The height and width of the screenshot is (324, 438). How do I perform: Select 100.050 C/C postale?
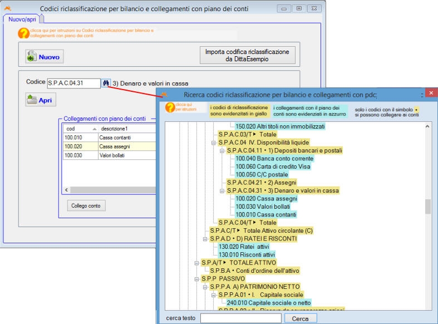coord(262,175)
